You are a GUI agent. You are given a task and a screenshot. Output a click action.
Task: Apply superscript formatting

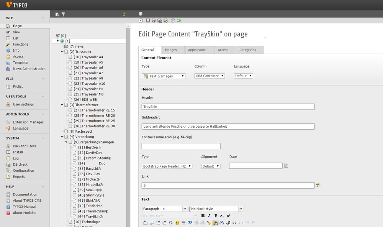click(228, 215)
